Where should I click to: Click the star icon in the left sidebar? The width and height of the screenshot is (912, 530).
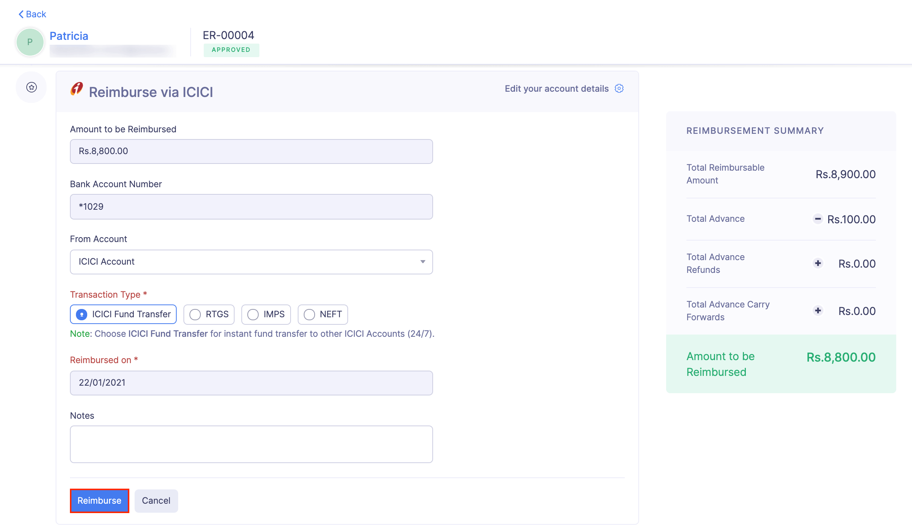(31, 87)
